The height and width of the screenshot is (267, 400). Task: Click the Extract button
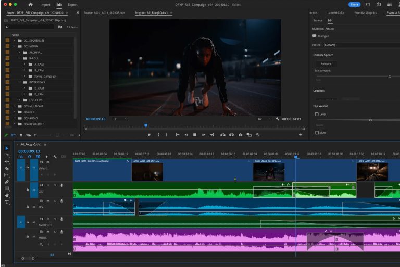tap(232, 135)
